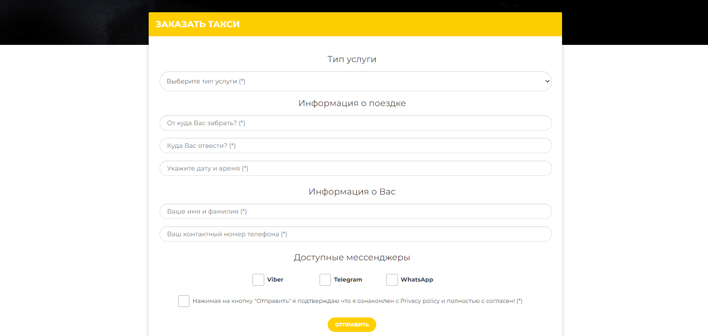Click the "Информация о поездке" heading

click(x=352, y=103)
